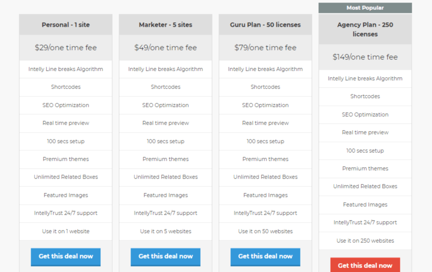Click Shortcodes in the Personal plan column
This screenshot has width=432, height=272.
pyautogui.click(x=66, y=87)
